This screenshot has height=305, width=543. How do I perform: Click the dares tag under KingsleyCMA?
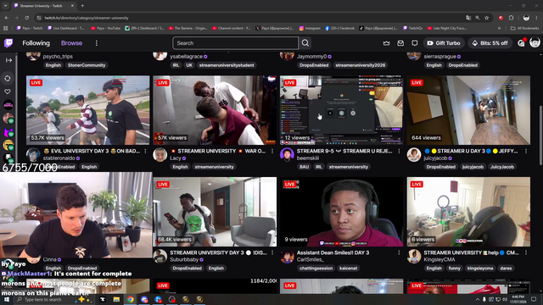coord(506,268)
